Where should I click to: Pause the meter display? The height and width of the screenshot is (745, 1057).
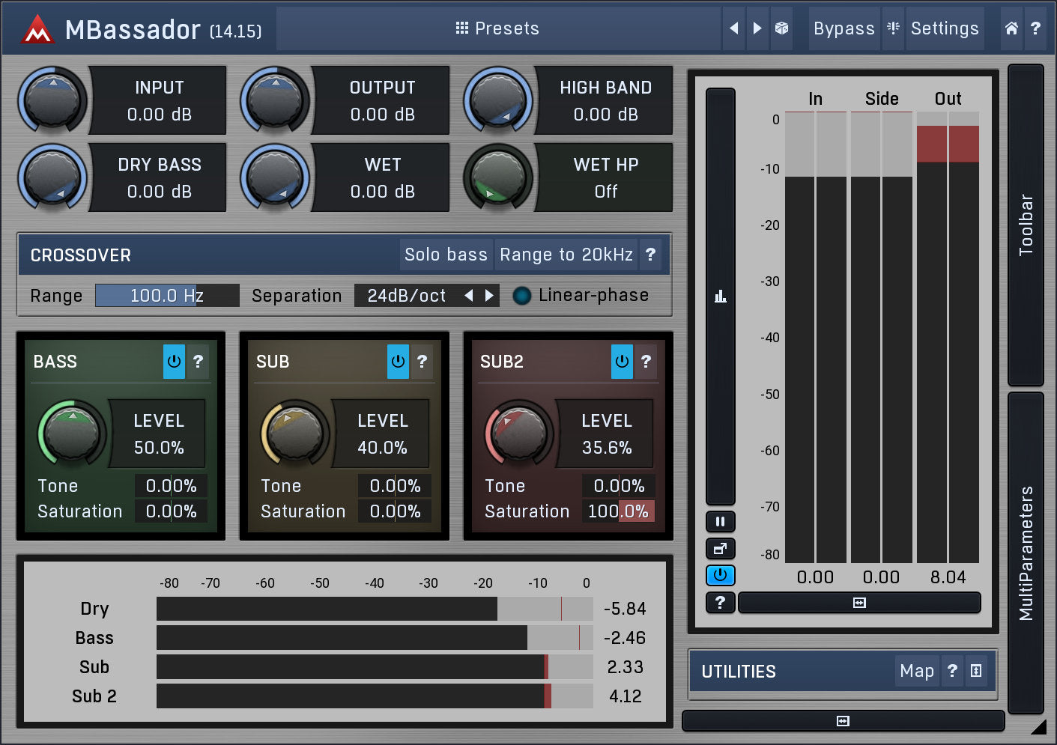(720, 521)
